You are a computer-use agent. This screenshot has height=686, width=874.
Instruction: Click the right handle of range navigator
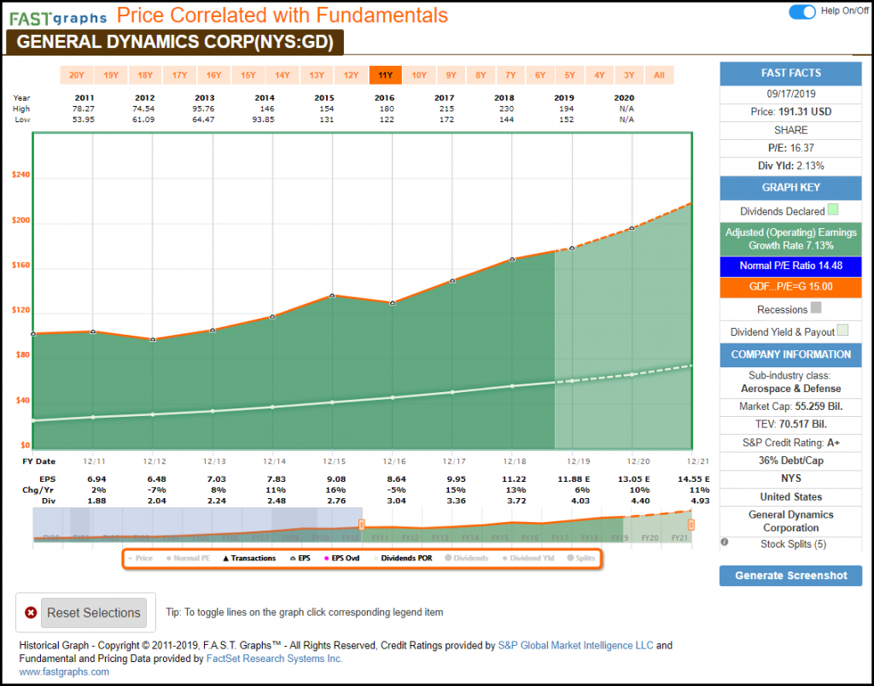pyautogui.click(x=691, y=525)
